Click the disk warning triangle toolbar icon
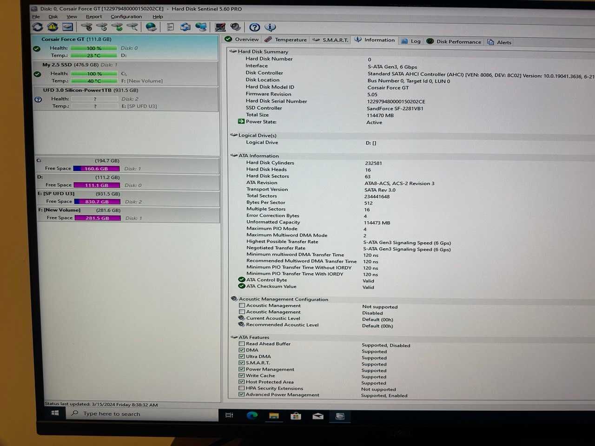 click(x=53, y=27)
